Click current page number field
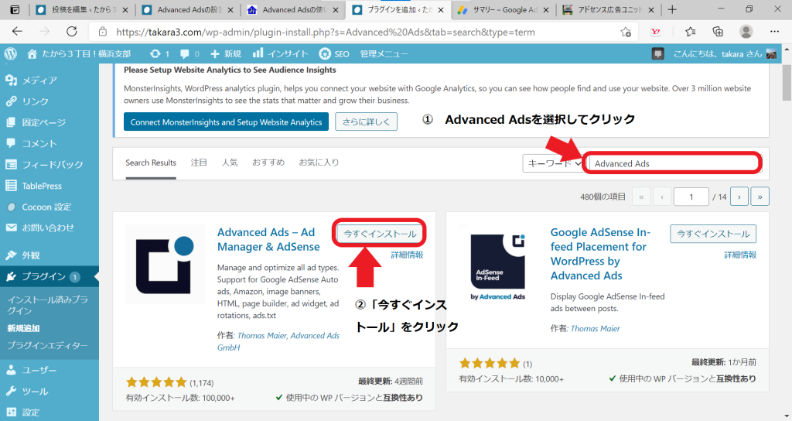The image size is (792, 421). [x=691, y=197]
